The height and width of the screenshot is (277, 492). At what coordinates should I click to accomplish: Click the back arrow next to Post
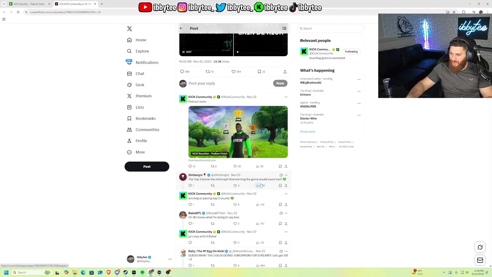point(181,28)
